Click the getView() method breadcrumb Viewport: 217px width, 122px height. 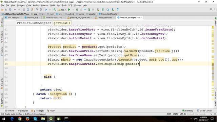(62, 23)
